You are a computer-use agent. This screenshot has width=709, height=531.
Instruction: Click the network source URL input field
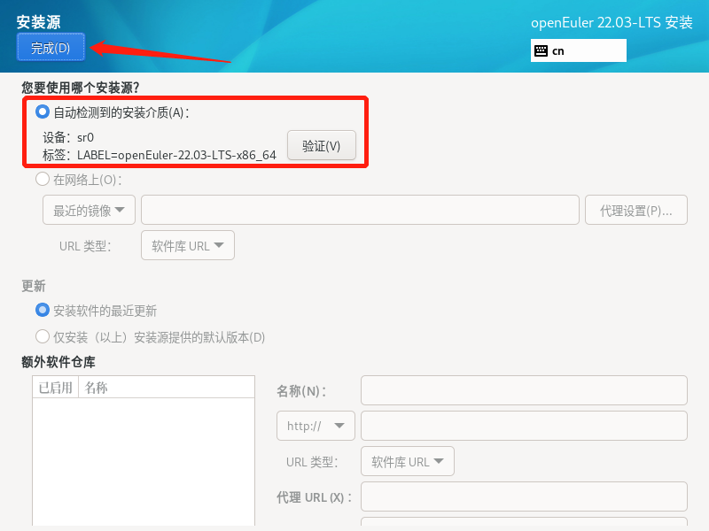pos(360,210)
